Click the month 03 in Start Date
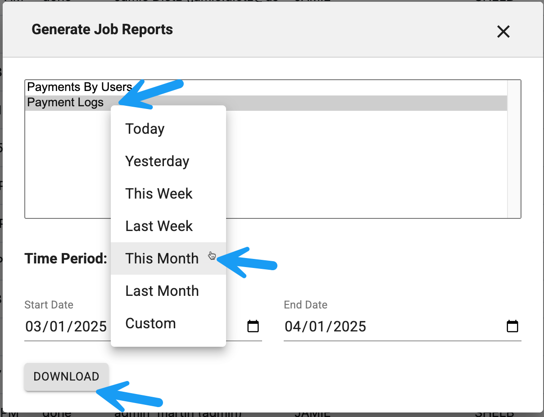Viewport: 544px width, 417px height. tap(34, 326)
